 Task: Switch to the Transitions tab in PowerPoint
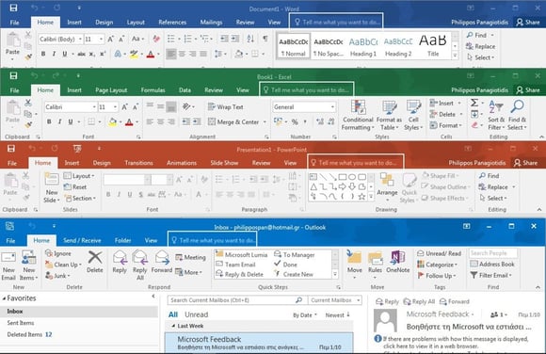click(138, 163)
